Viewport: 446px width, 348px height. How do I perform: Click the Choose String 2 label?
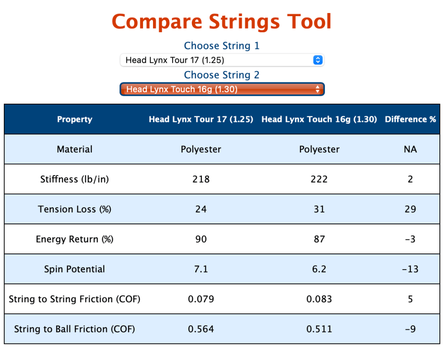(x=221, y=75)
